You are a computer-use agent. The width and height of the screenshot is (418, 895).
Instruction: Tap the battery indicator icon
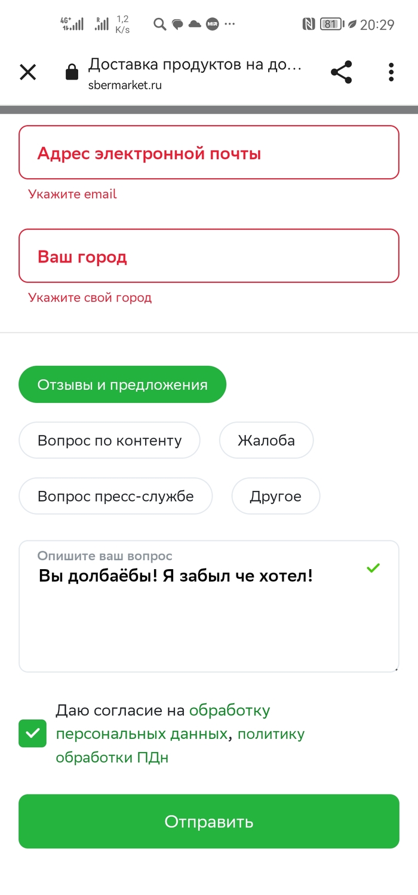(330, 25)
